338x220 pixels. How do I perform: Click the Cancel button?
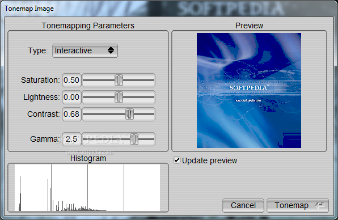[x=243, y=206]
